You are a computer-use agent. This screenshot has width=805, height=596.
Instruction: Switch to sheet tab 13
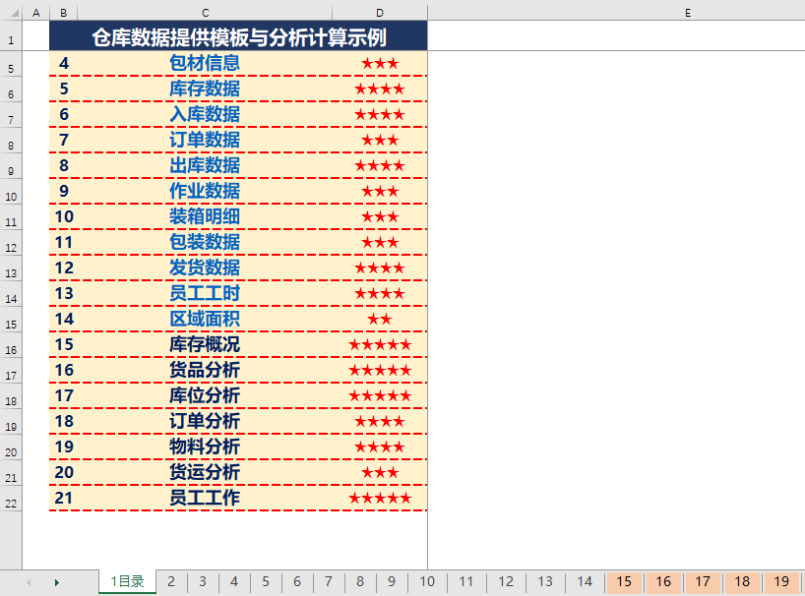545,581
